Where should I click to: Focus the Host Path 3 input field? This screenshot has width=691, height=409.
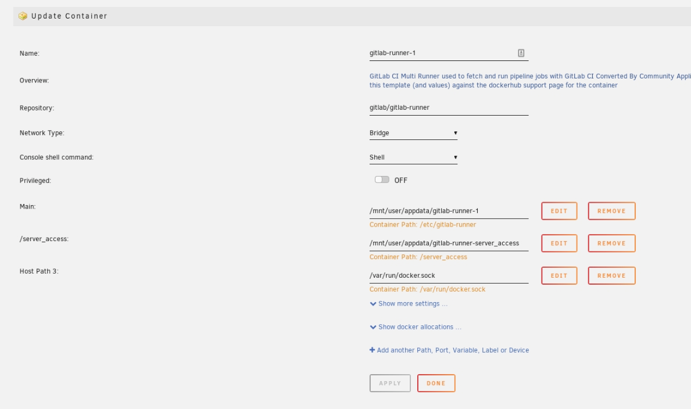click(449, 276)
